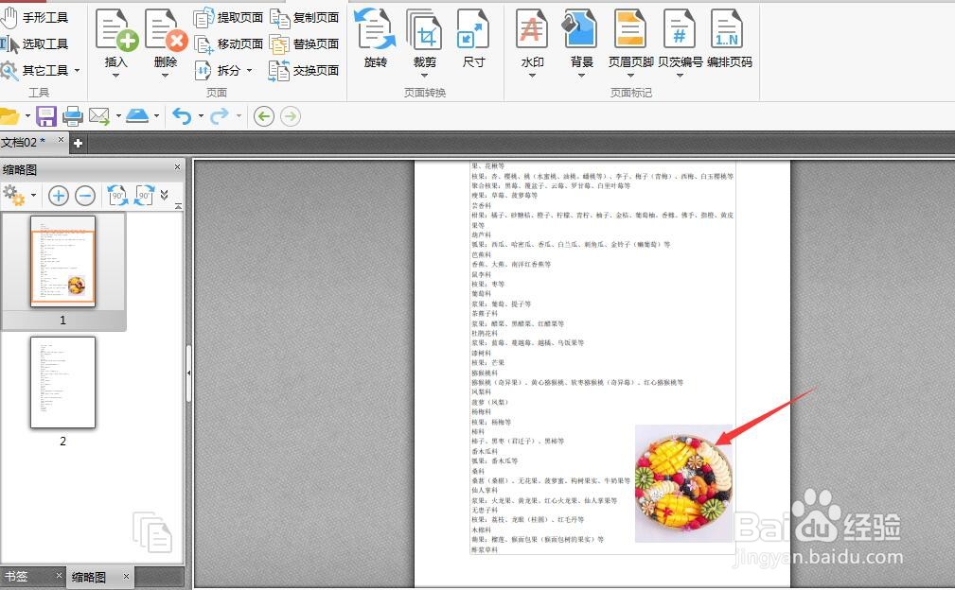
Task: Save the document via the floppy disk icon
Action: pyautogui.click(x=45, y=115)
